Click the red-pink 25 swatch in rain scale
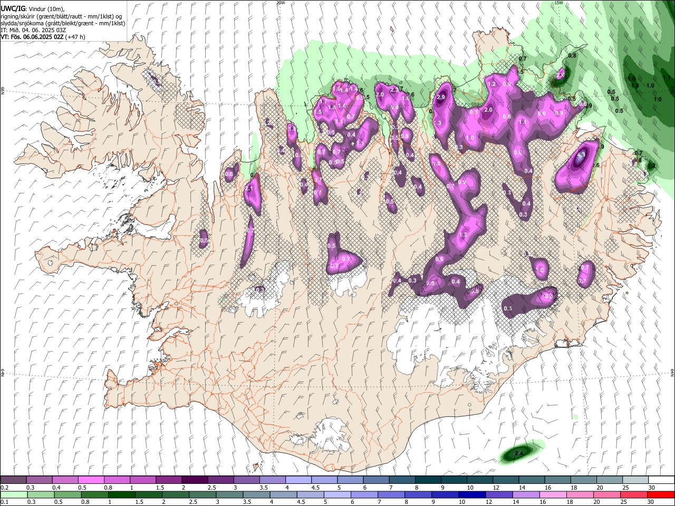This screenshot has height=506, width=675. pos(634,494)
